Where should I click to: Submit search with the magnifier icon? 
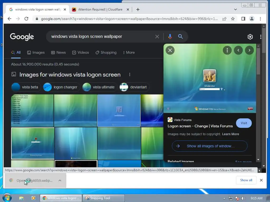(x=180, y=36)
